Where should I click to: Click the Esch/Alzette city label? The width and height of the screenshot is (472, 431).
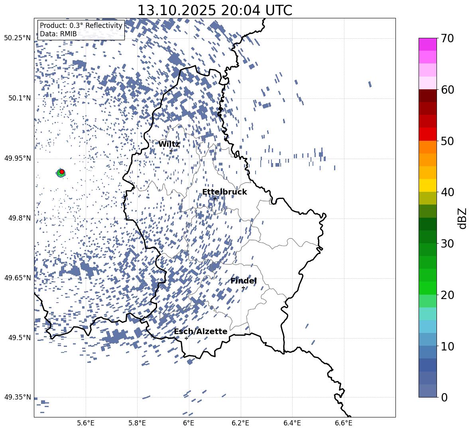point(201,331)
